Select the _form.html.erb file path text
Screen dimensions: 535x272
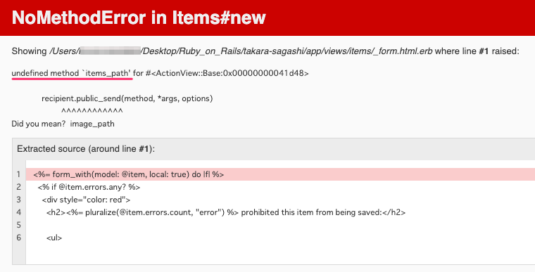coord(241,51)
